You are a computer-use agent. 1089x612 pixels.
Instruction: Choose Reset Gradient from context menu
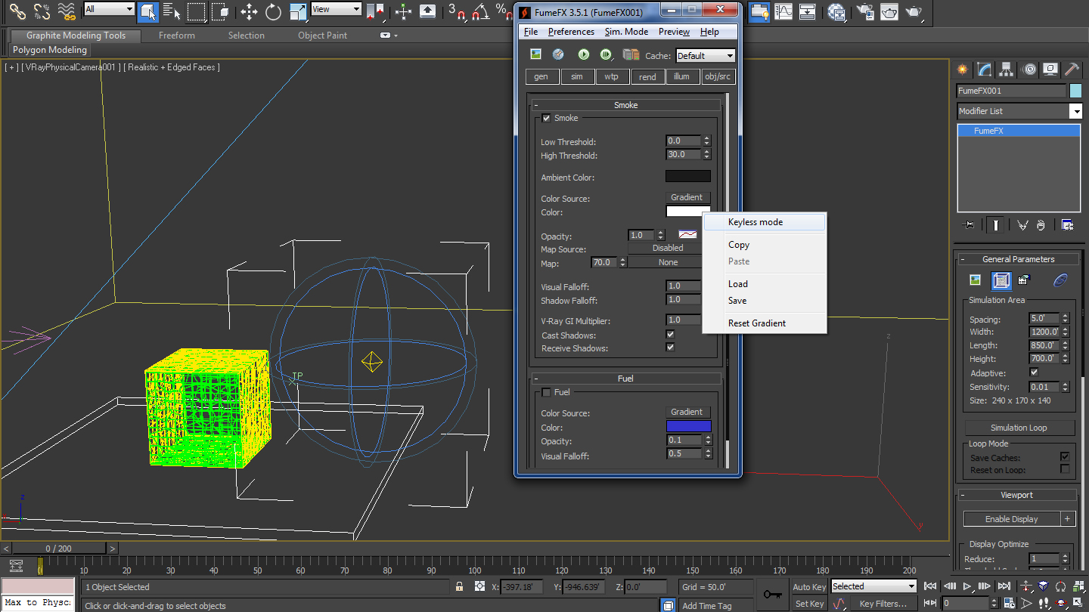click(x=756, y=323)
